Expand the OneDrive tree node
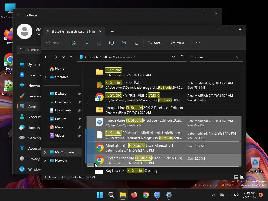 pyautogui.click(x=45, y=77)
